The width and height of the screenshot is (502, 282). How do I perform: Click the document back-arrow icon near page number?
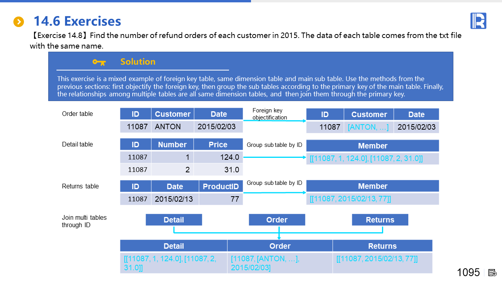point(493,273)
